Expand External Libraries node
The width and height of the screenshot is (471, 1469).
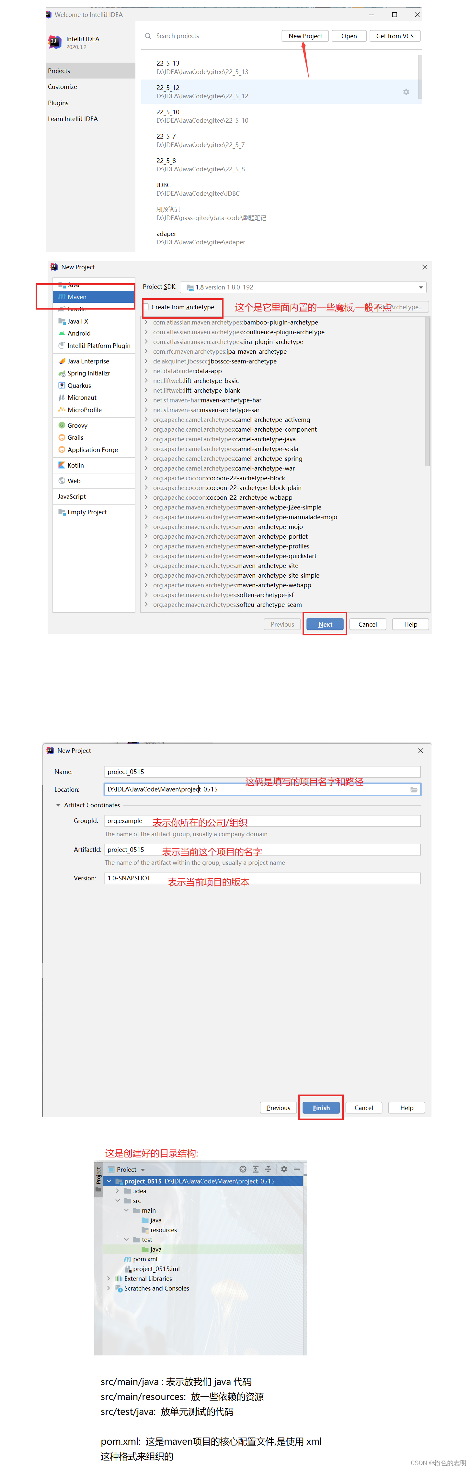109,1279
